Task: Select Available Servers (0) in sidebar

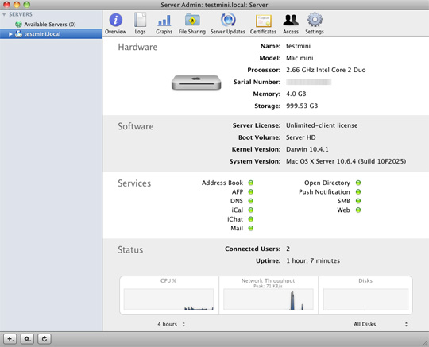Action: 51,25
